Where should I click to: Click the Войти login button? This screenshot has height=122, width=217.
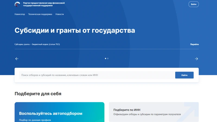[x=194, y=4]
